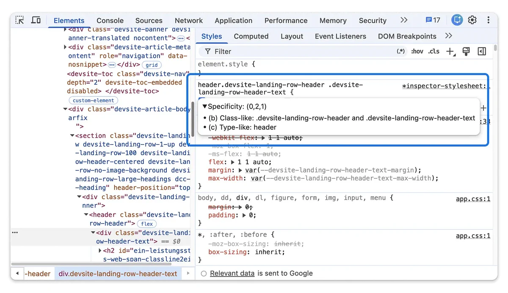Viewport: 508px width, 293px height.
Task: Collapse the Specificity disclosure triangle
Action: pyautogui.click(x=205, y=107)
